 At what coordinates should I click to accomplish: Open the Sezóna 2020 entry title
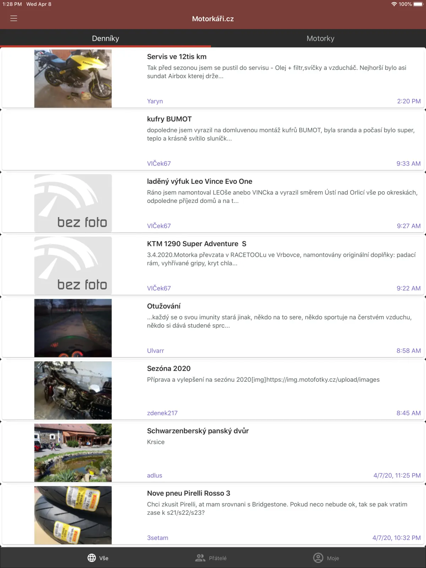coord(169,368)
